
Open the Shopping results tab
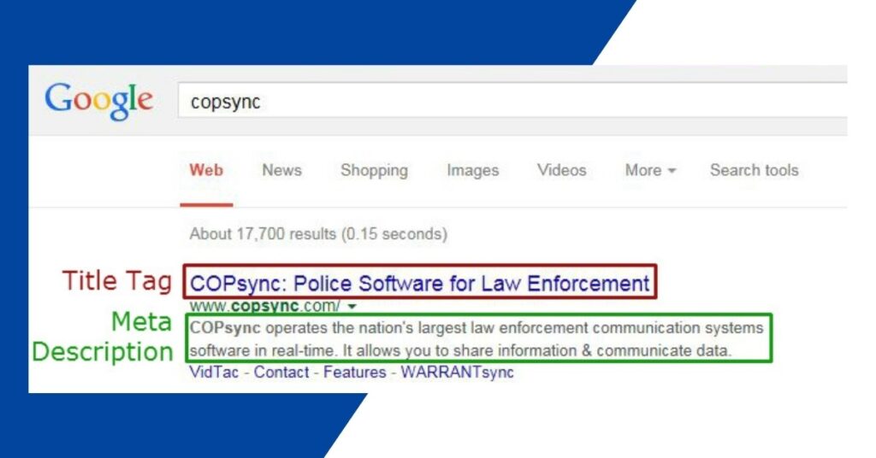click(374, 170)
